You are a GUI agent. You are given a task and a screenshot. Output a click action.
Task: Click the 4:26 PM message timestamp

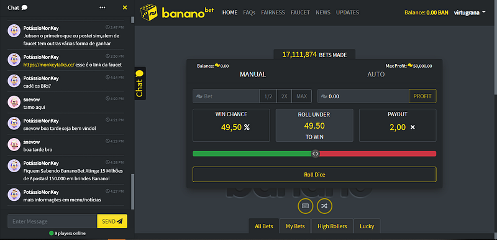pos(115,162)
